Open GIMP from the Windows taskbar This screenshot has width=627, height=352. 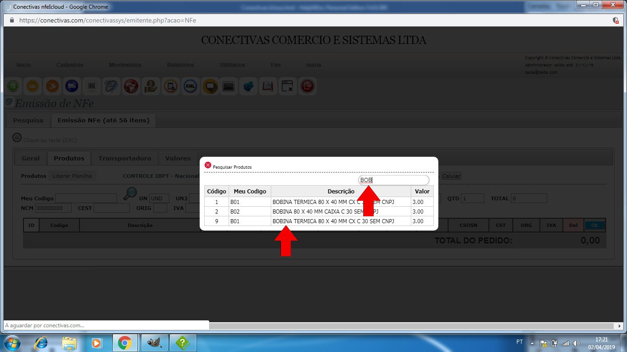(154, 342)
